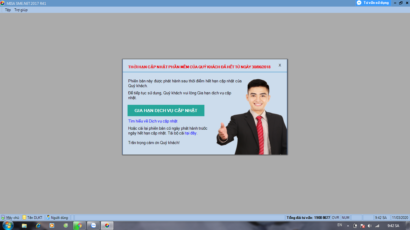Viewport: 410px width, 230px height.
Task: Launch Cốc Cốc browser from taskbar
Action: 66,226
